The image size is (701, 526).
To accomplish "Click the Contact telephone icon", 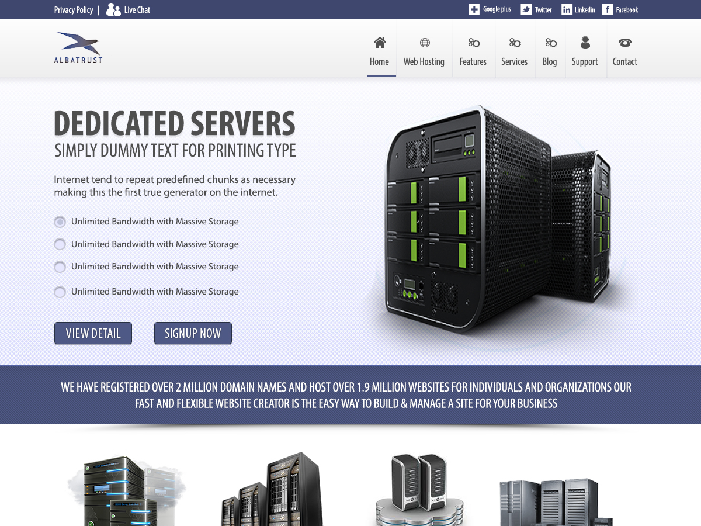I will click(625, 43).
